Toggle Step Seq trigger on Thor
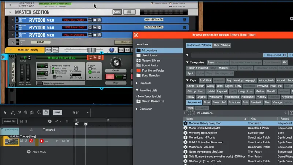Screen dimensions: 293x165 [90, 72]
